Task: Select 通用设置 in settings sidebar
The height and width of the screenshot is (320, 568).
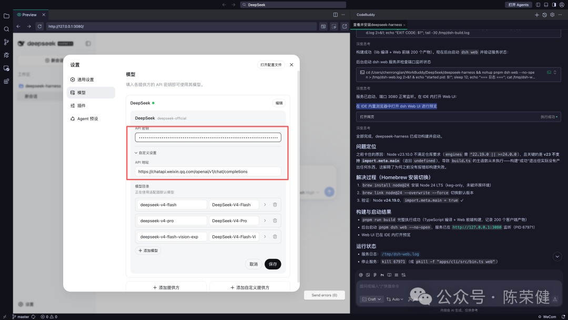Action: 91,79
